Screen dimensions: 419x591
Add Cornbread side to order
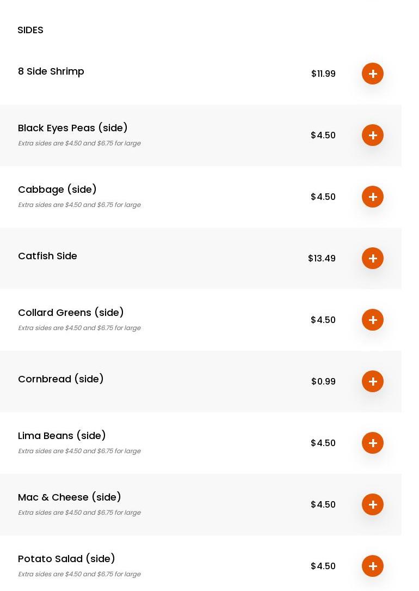[x=373, y=381]
